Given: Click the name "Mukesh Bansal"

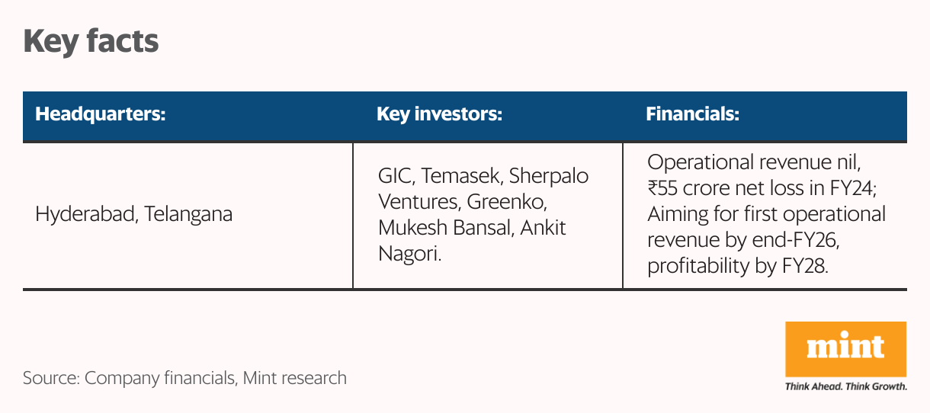Looking at the screenshot, I should 445,228.
